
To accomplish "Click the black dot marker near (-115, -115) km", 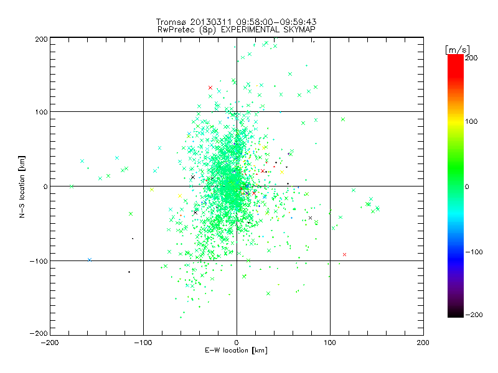I will coord(129,272).
